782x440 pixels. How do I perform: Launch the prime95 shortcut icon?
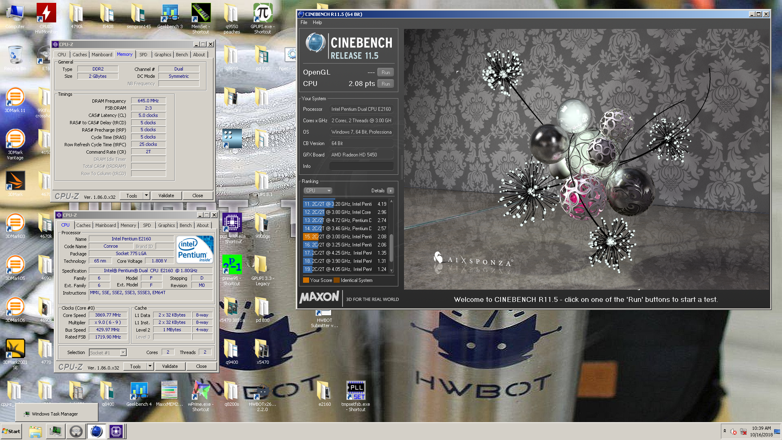tap(232, 270)
